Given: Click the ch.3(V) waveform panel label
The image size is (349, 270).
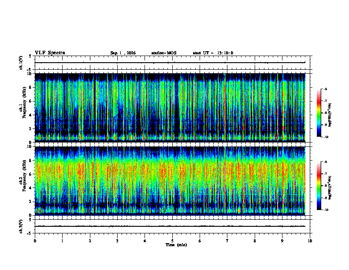Looking at the screenshot, I should point(21,226).
